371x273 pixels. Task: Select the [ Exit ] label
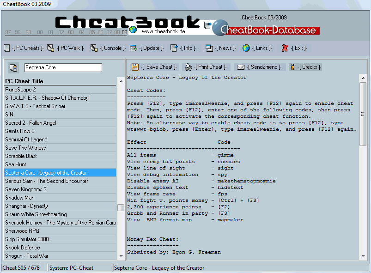click(299, 48)
